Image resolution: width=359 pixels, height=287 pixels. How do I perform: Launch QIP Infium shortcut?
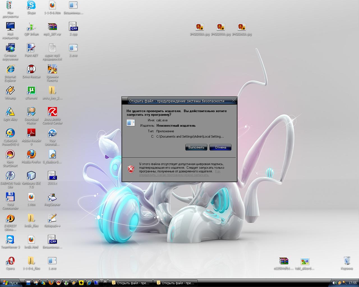[31, 29]
